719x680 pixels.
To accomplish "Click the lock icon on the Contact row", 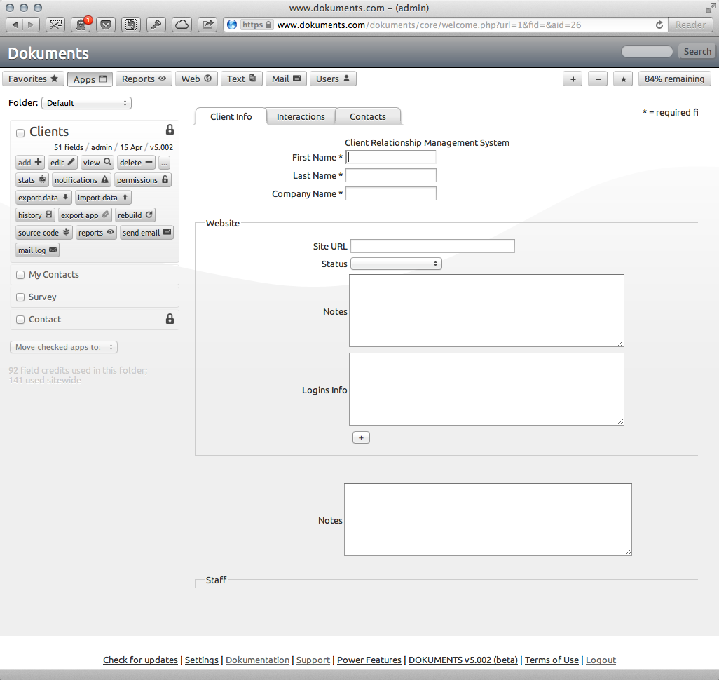I will tap(170, 319).
